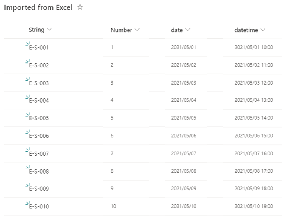The width and height of the screenshot is (282, 223).
Task: Expand the Number column header options
Action: coord(137,30)
